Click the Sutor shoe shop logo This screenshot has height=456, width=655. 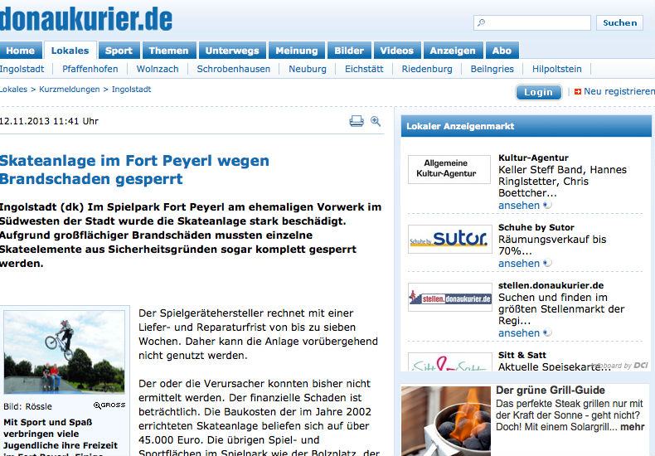point(449,240)
